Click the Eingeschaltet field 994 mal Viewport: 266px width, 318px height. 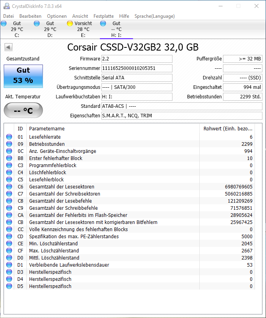[242, 87]
